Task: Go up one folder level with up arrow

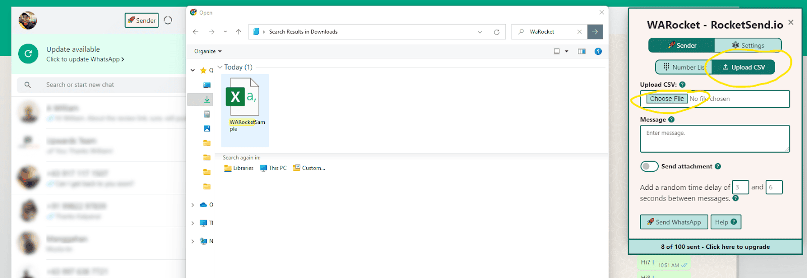Action: [x=239, y=32]
